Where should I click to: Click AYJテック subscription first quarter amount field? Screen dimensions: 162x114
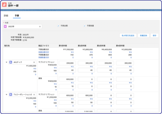click(x=67, y=63)
